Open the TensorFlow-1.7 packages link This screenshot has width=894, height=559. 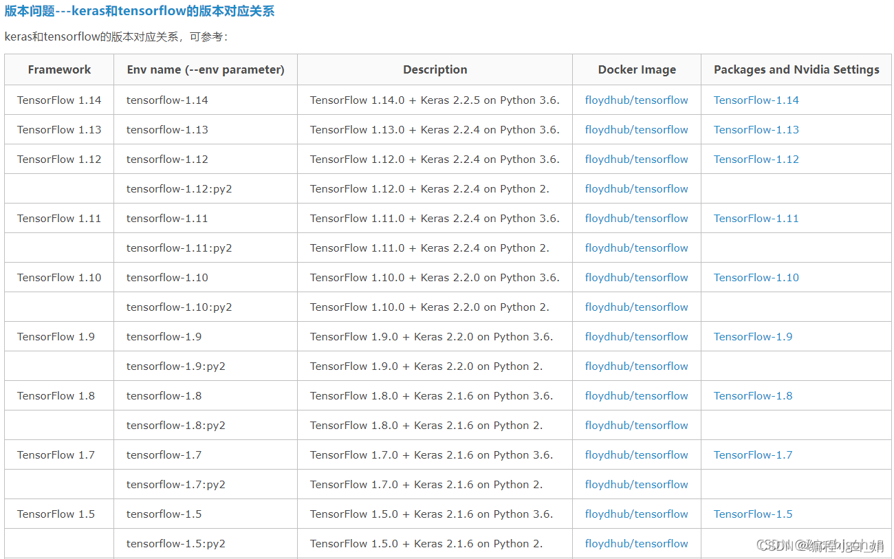pyautogui.click(x=753, y=455)
